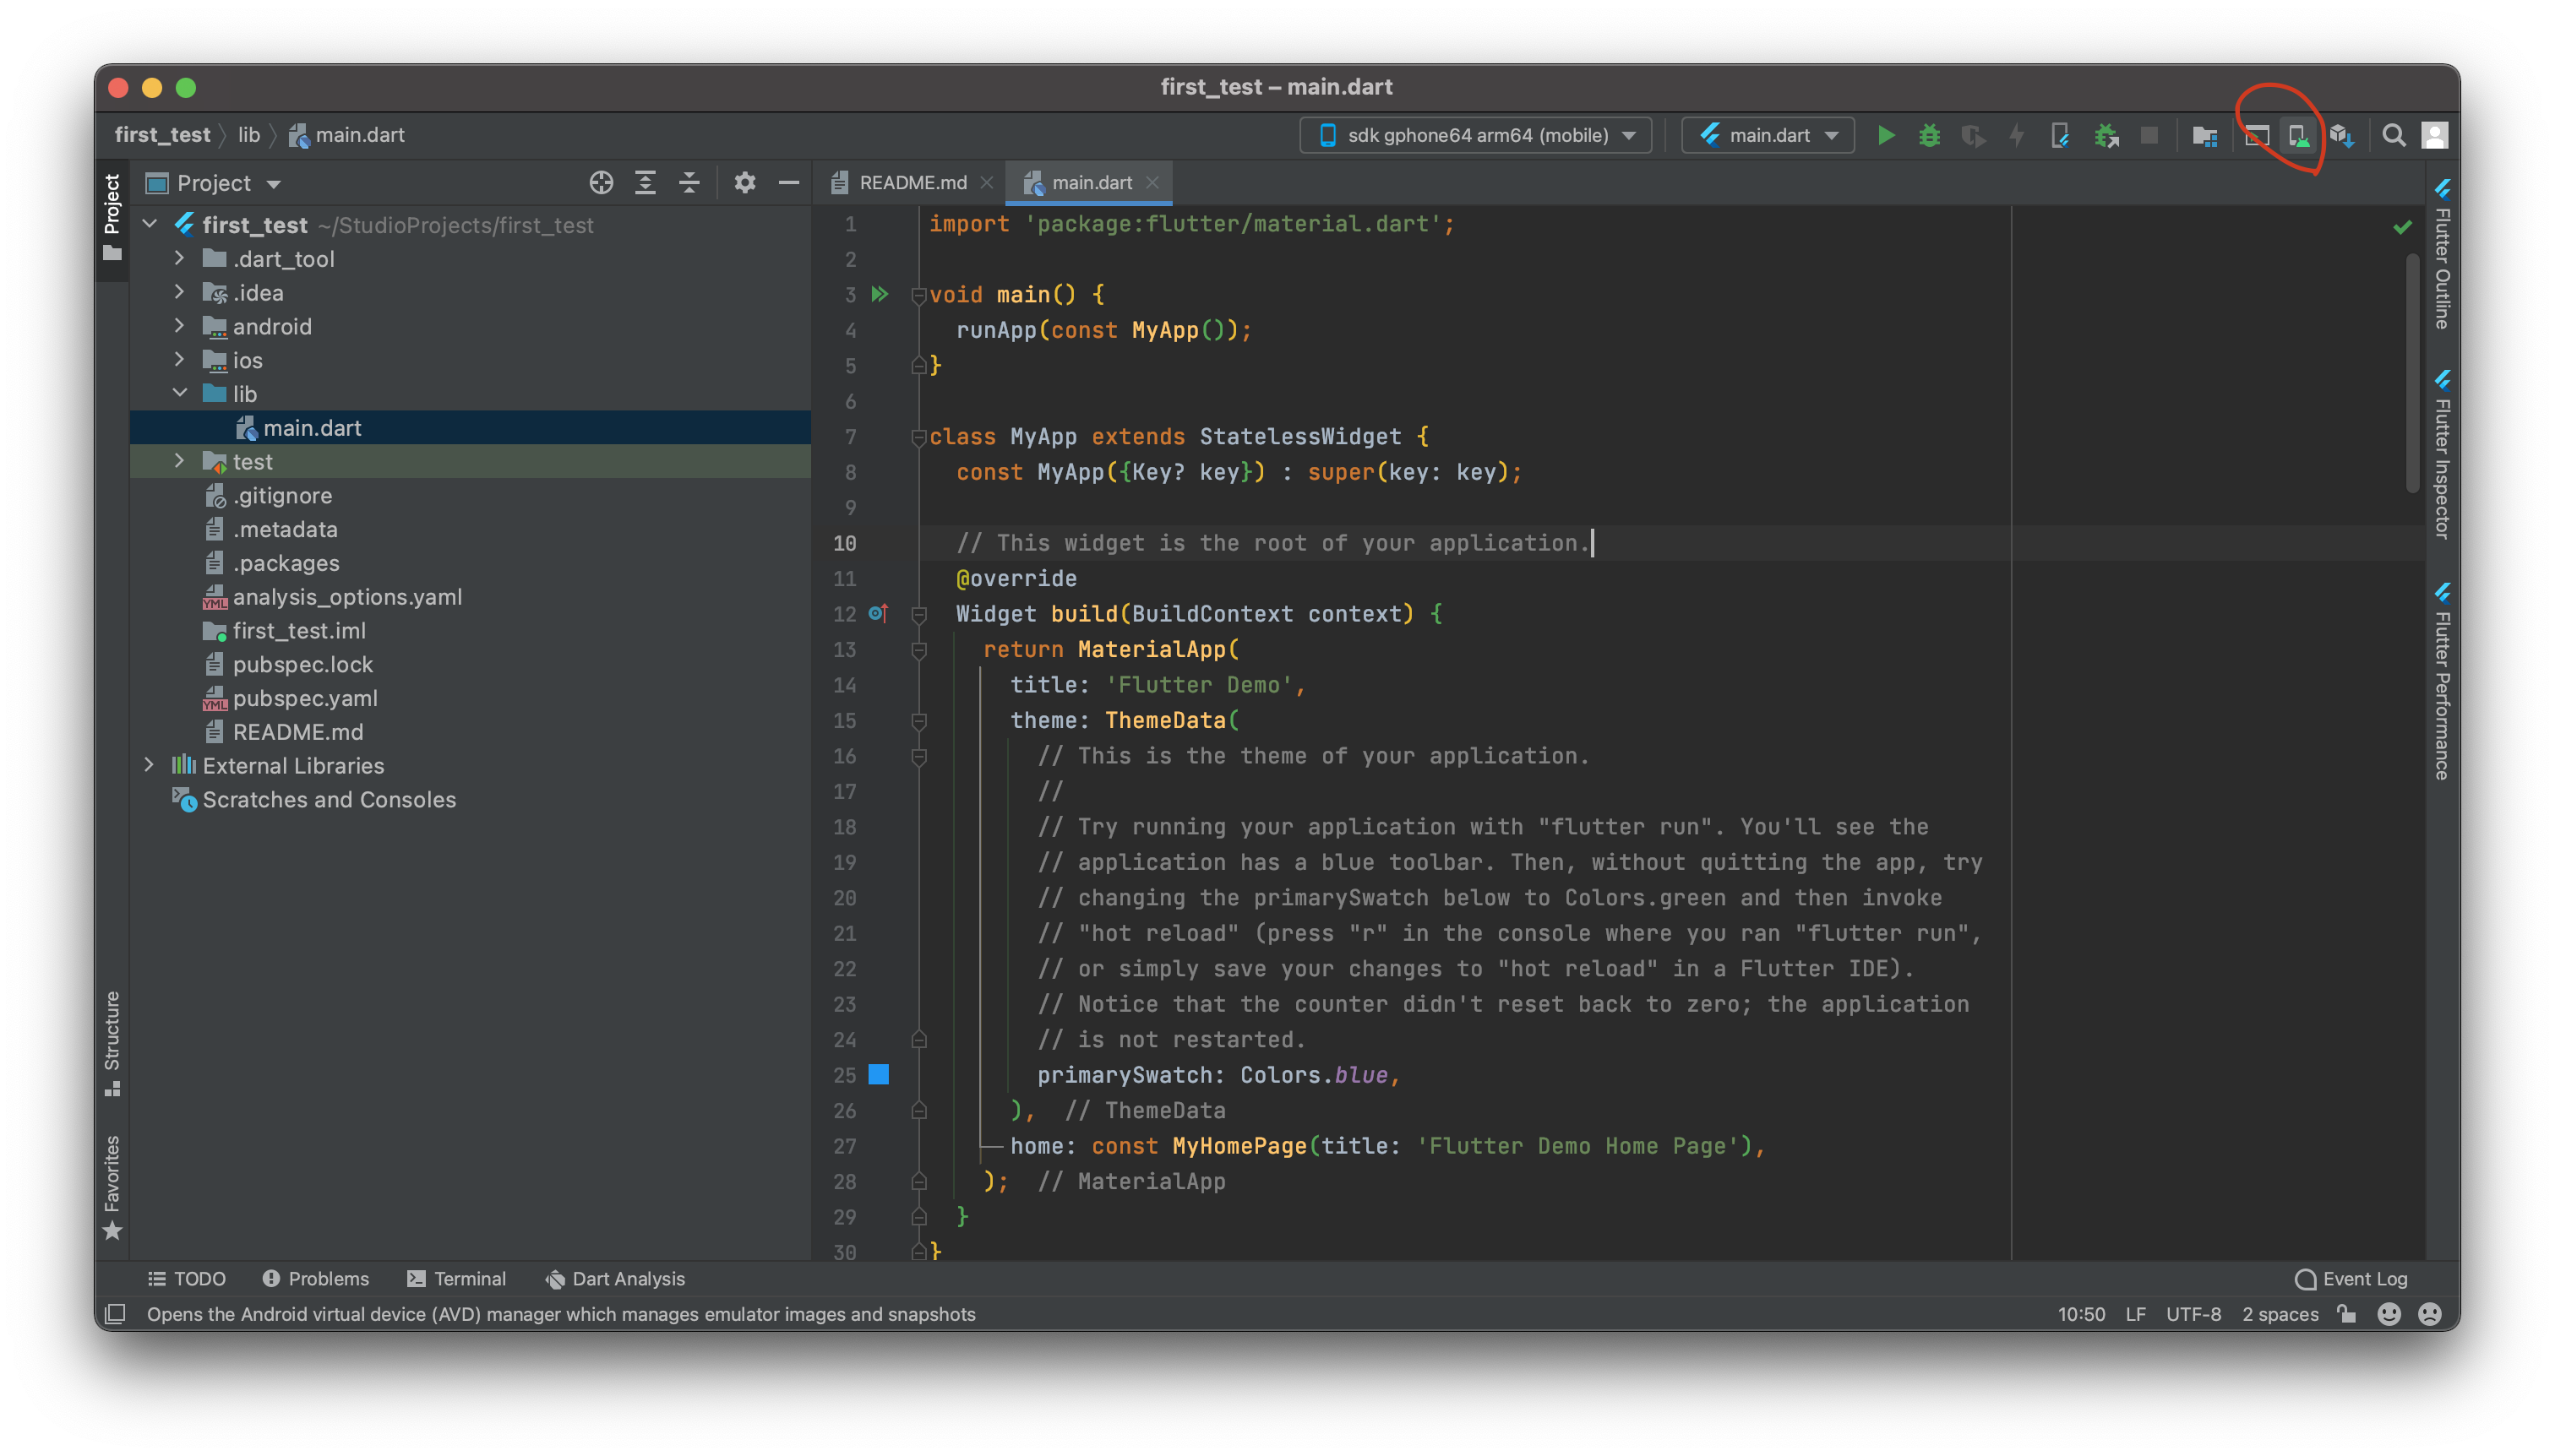This screenshot has height=1456, width=2555.
Task: Toggle the read-only lock in the status bar
Action: (2347, 1314)
